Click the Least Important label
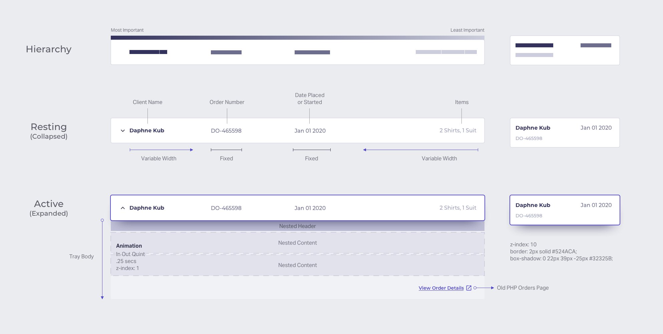The height and width of the screenshot is (334, 663). tap(467, 30)
